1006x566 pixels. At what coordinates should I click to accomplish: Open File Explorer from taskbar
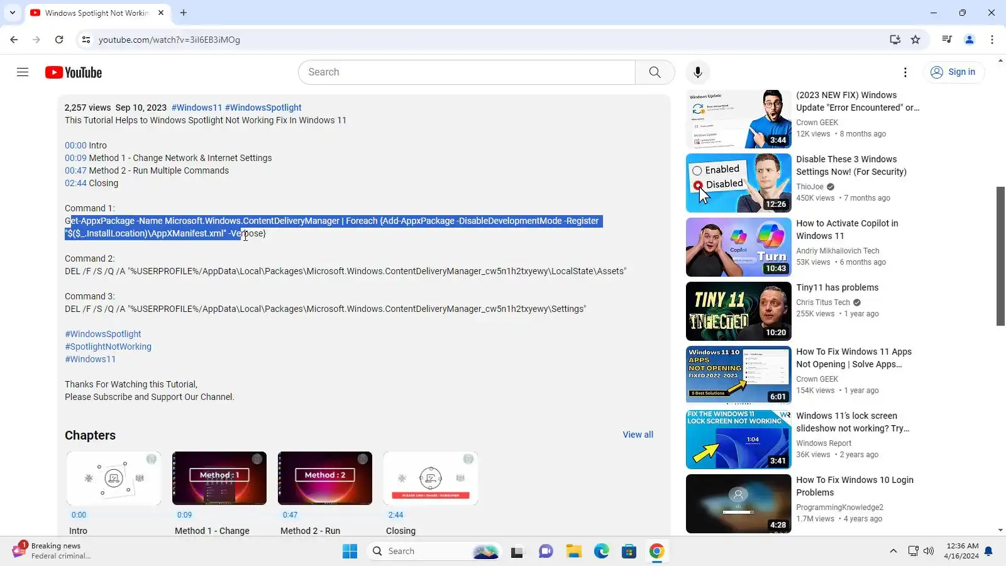[573, 552]
